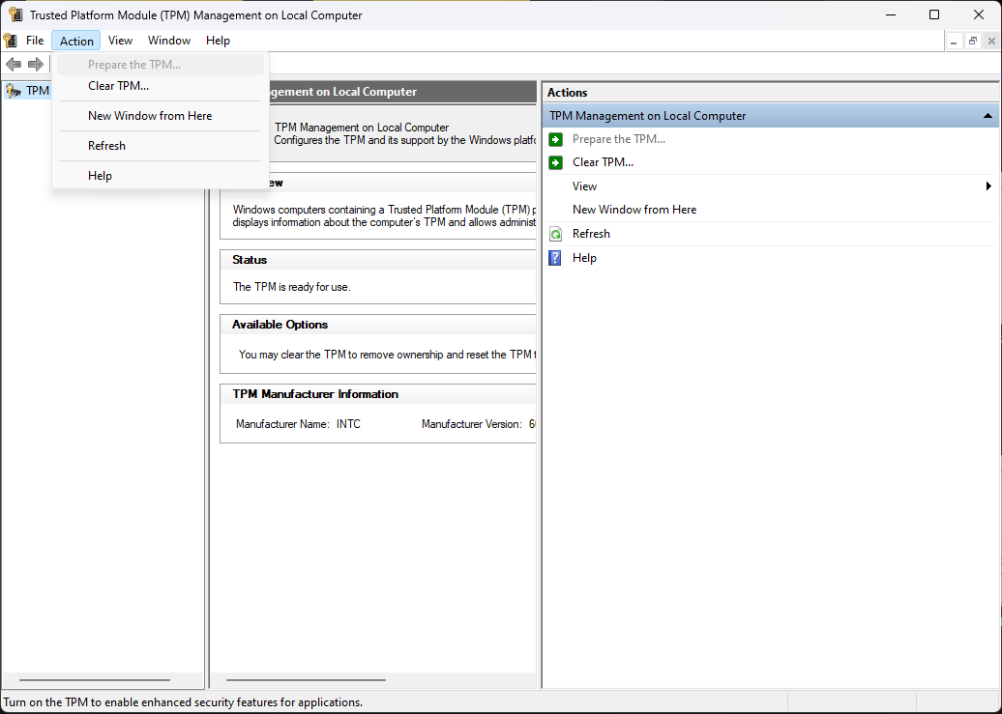Close the inner console child window

point(991,41)
